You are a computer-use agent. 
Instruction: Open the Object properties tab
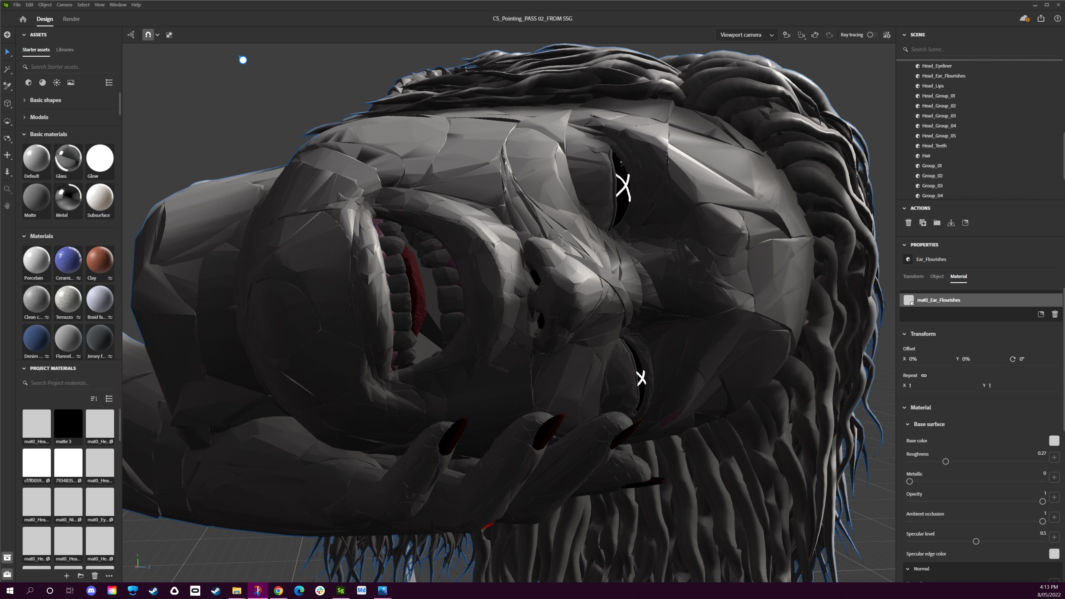tap(937, 276)
